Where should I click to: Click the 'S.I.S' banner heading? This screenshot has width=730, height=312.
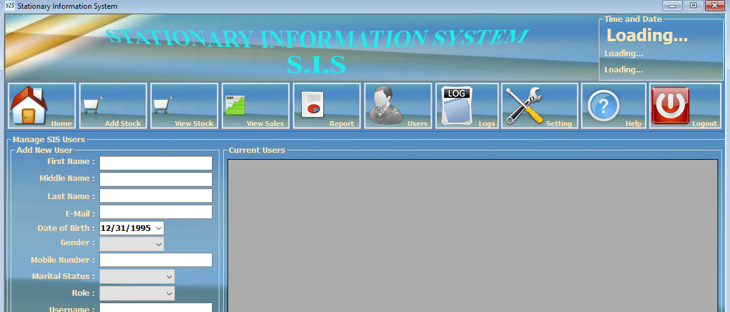pos(317,64)
